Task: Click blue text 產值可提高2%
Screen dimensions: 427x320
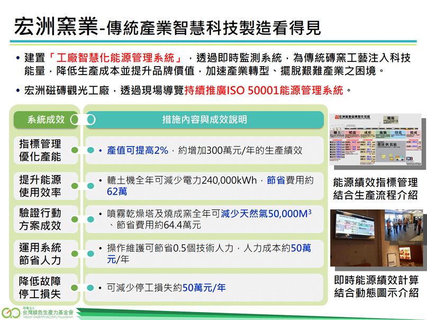Action: 137,150
